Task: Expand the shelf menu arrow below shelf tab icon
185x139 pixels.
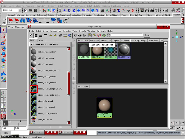Action: [4, 23]
